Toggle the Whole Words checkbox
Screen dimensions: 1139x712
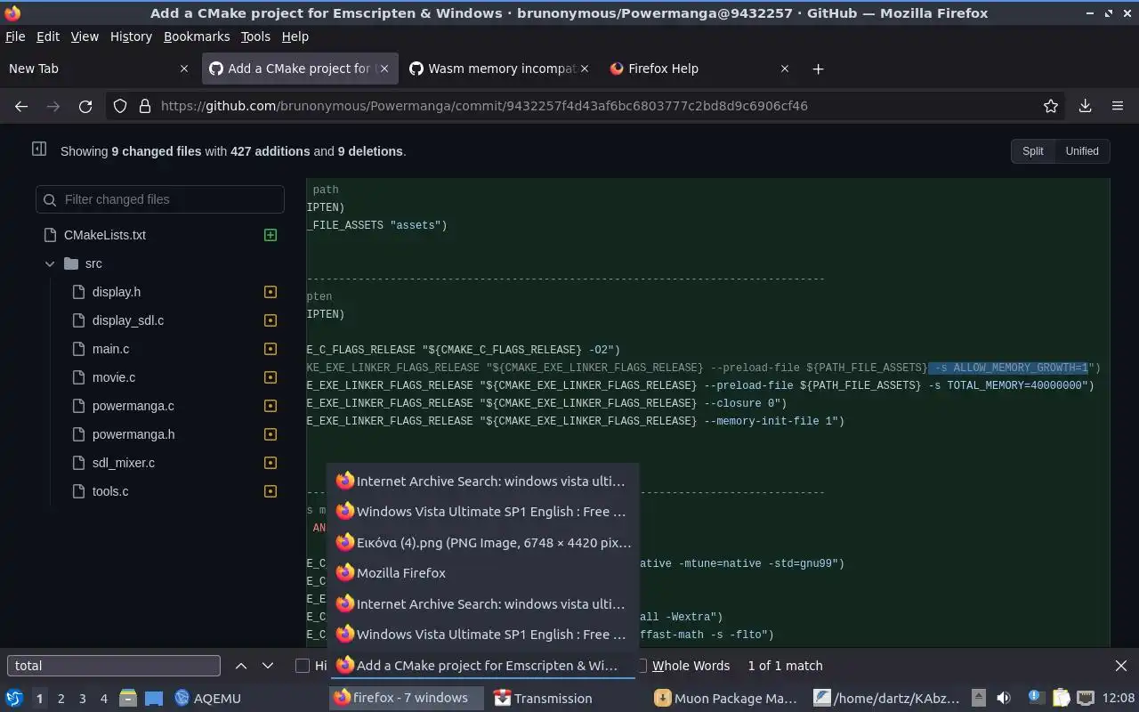point(641,666)
